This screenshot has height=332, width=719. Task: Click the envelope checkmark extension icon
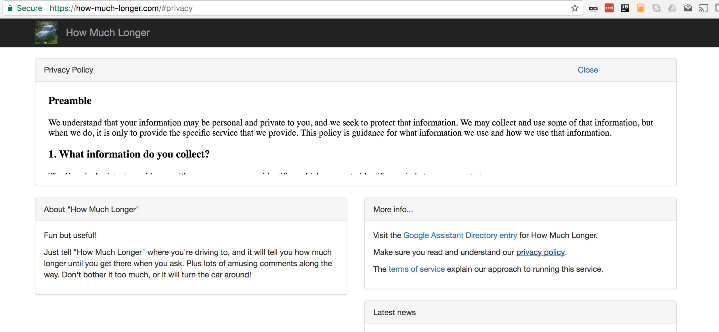click(688, 8)
